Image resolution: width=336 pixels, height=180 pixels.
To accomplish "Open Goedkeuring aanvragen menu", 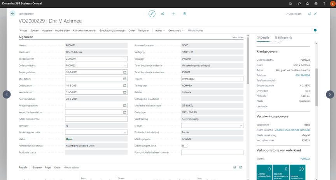I will (x=112, y=30).
